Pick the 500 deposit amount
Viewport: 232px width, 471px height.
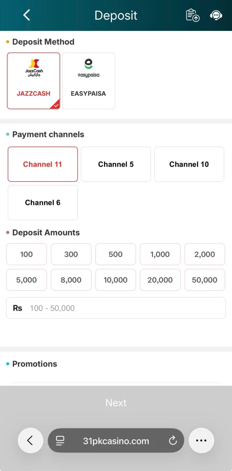pos(116,254)
